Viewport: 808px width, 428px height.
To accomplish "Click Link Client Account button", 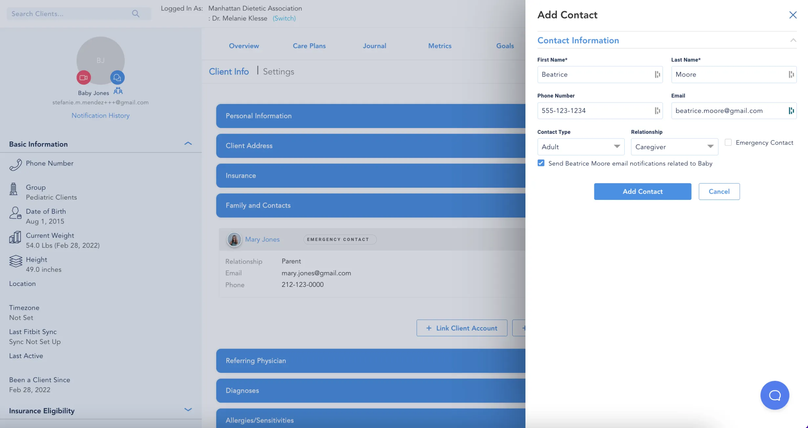I will 462,328.
